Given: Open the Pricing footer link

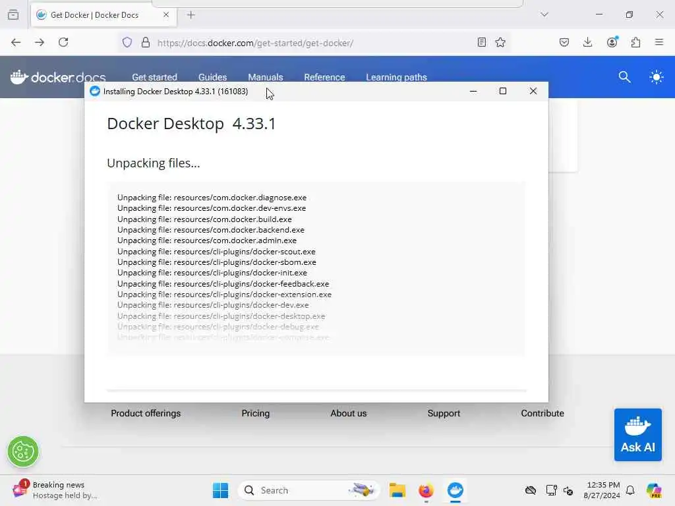Looking at the screenshot, I should pyautogui.click(x=256, y=413).
